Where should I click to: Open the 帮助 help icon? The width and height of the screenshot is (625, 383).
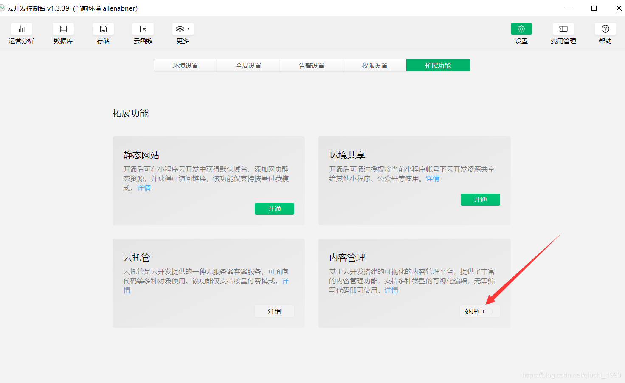click(605, 29)
